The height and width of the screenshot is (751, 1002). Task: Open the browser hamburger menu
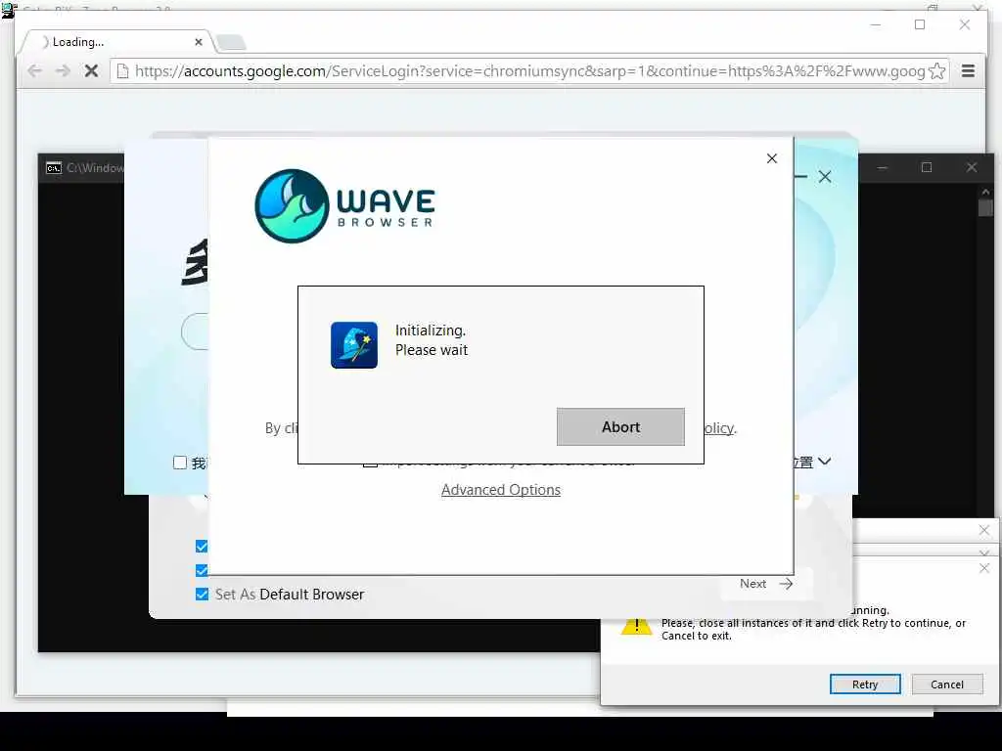tap(968, 70)
